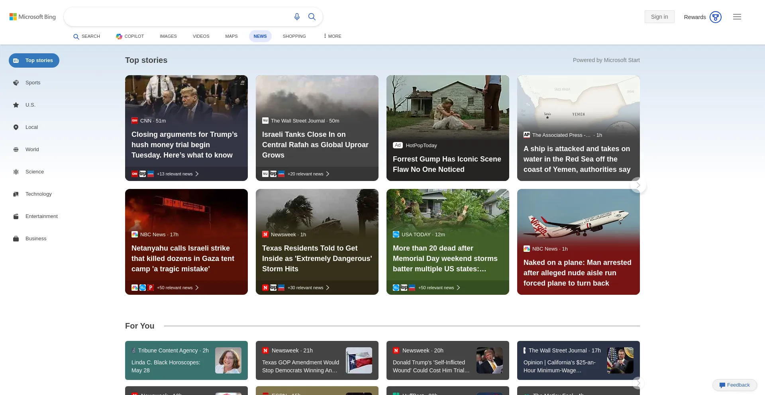The height and width of the screenshot is (395, 765).
Task: Click the Wall Street Journal logo on Rafah story
Action: [x=265, y=121]
